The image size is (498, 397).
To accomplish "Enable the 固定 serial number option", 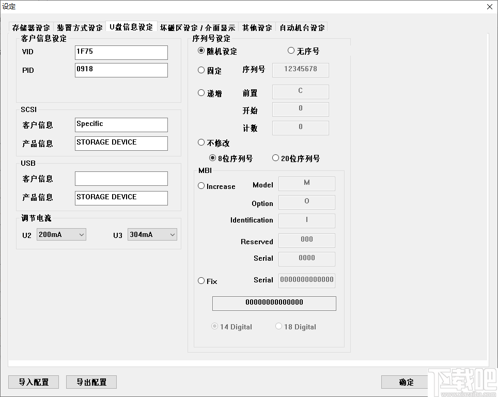I will point(201,71).
